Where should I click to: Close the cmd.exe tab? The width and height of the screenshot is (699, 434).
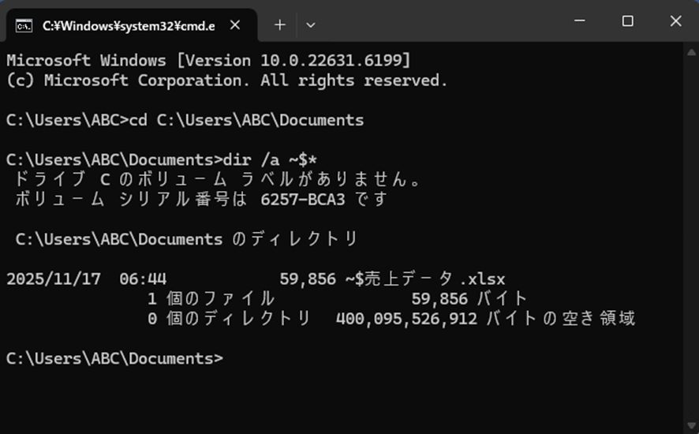(x=235, y=25)
